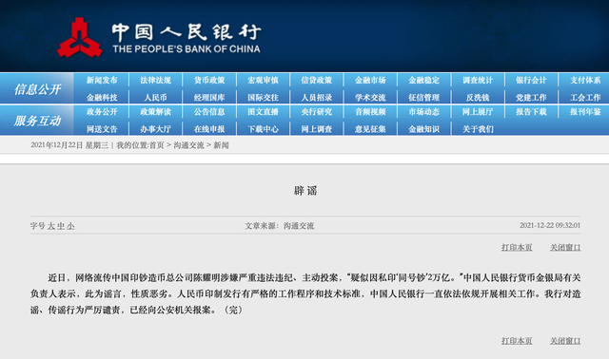This screenshot has width=609, height=359.
Task: Click the 文章来源: 沟通交流 source text
Action: (x=279, y=226)
